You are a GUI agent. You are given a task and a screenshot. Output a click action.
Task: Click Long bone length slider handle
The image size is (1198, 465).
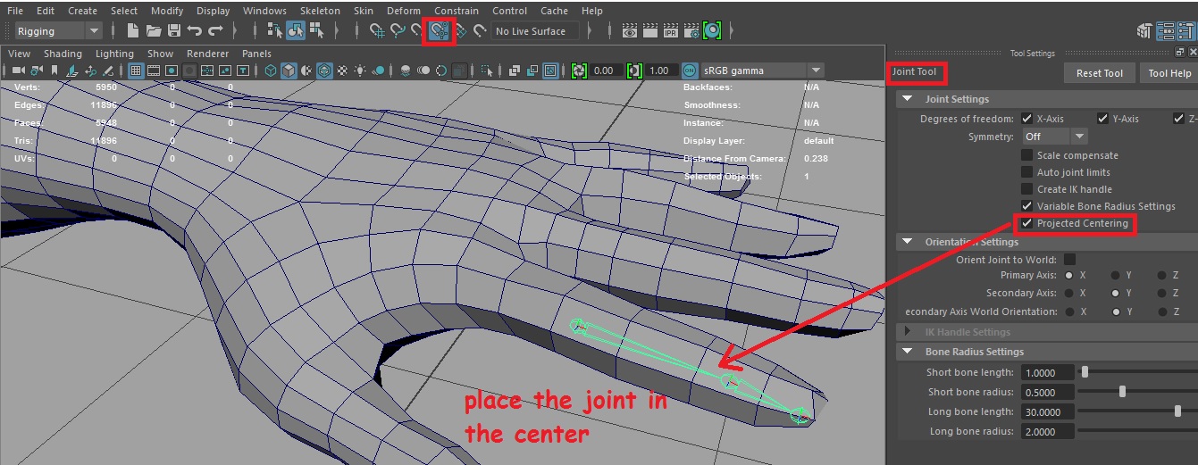[x=1177, y=411]
